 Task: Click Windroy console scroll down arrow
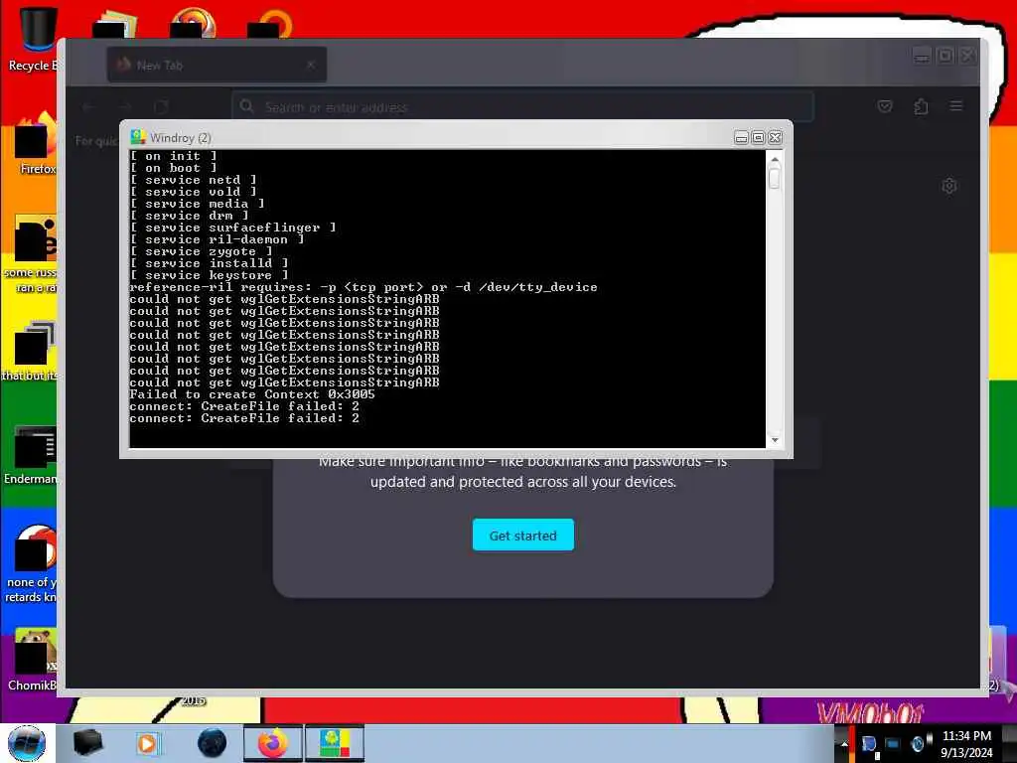click(775, 440)
